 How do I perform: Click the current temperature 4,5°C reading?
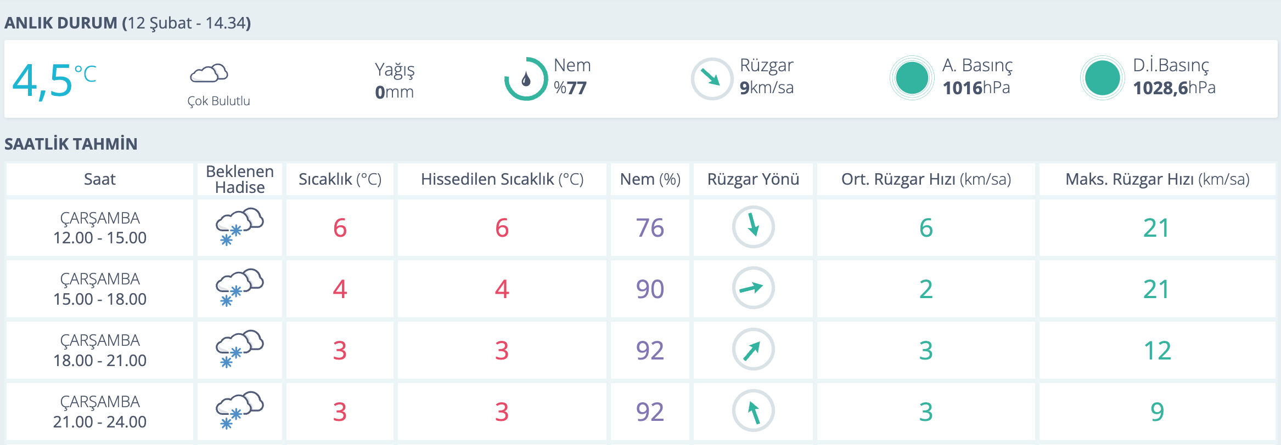coord(54,80)
